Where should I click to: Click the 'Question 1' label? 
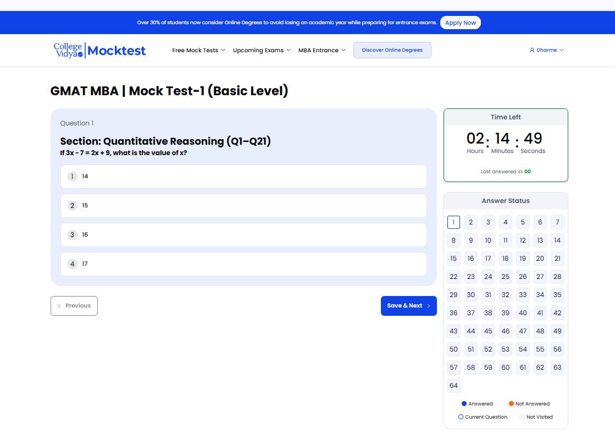(x=77, y=123)
